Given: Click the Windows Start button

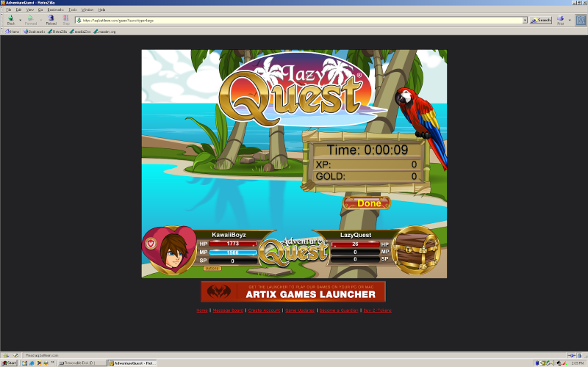Looking at the screenshot, I should coord(10,363).
